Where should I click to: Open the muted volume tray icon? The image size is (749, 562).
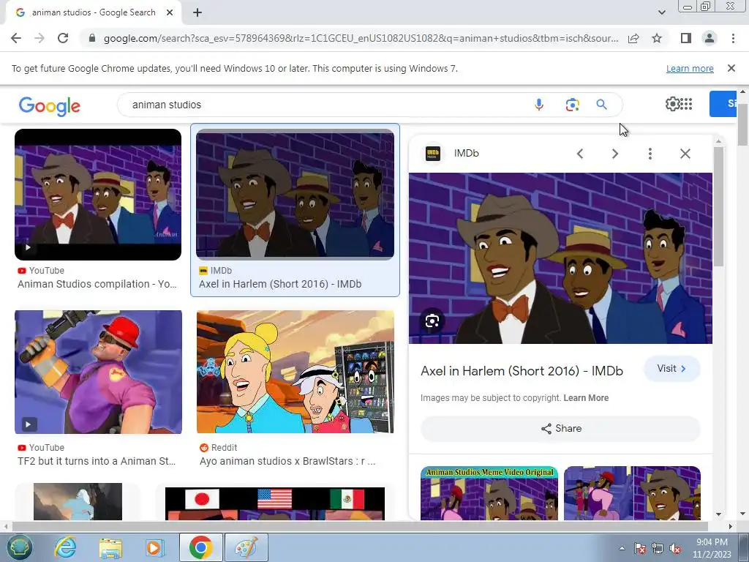[675, 549]
